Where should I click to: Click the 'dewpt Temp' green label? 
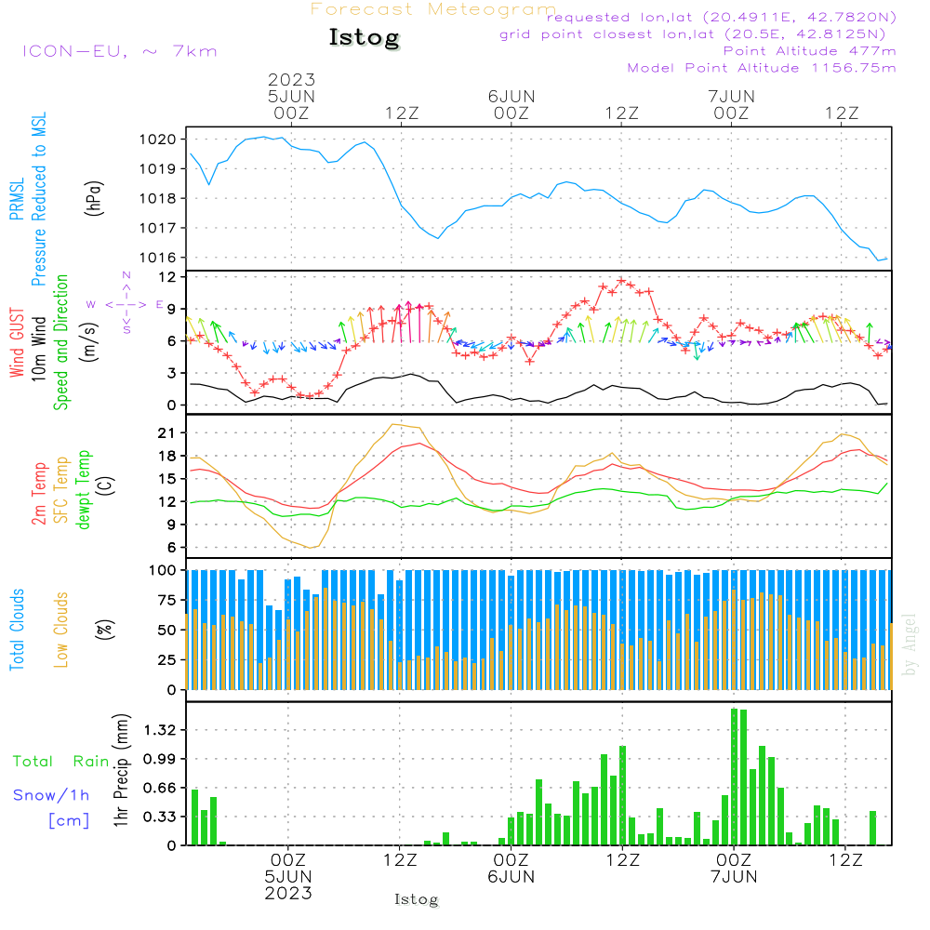coord(84,489)
